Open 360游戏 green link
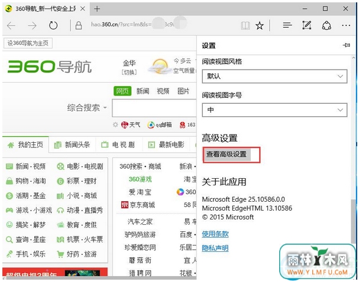This screenshot has height=282, width=359. 140,179
